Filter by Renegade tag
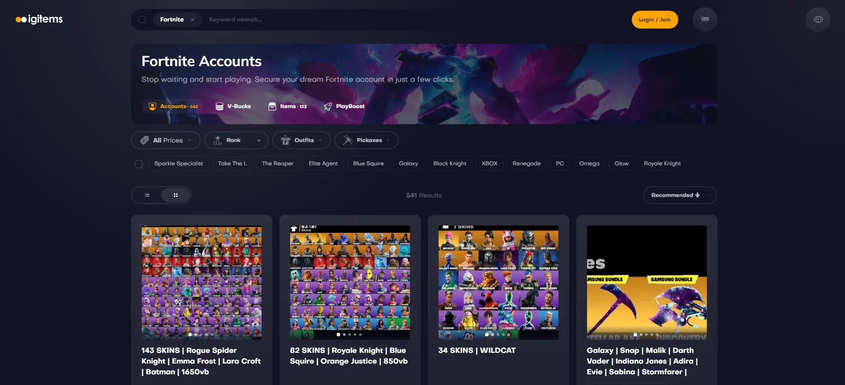Viewport: 845px width, 385px height. pos(527,163)
